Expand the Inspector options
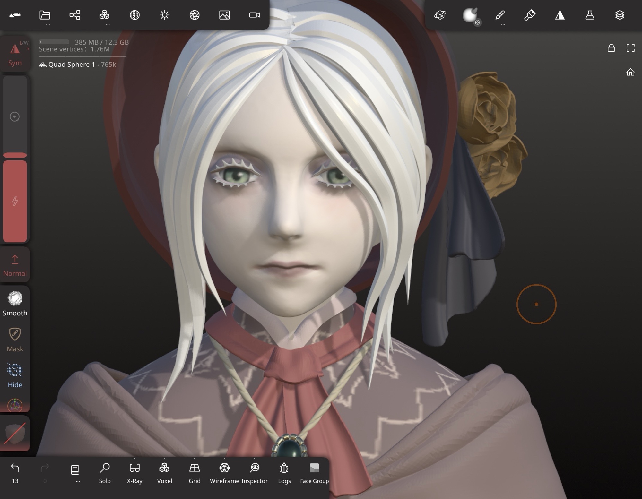This screenshot has height=499, width=642. [255, 459]
